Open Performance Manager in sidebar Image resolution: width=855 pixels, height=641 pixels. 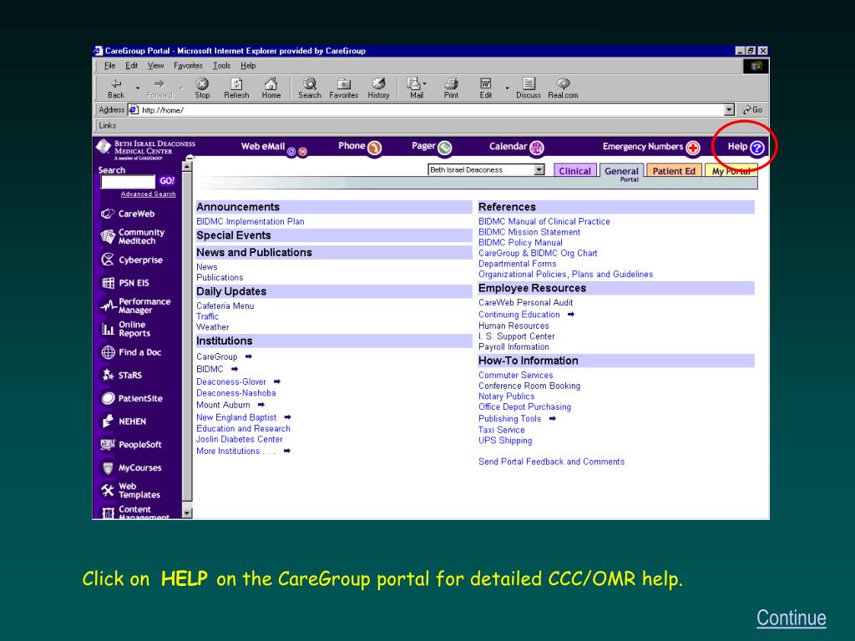[x=136, y=305]
